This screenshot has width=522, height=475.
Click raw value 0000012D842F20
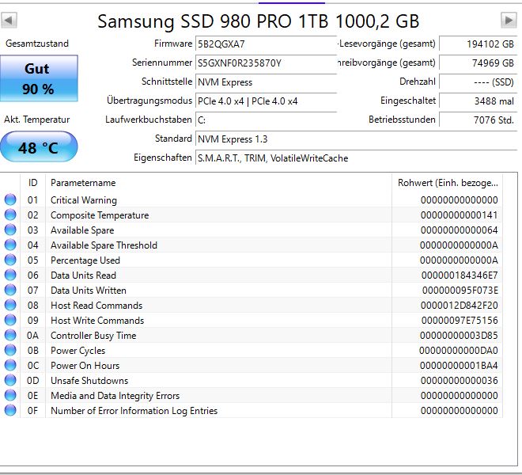(459, 306)
